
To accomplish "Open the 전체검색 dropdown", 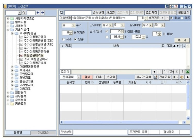I will pyautogui.click(x=79, y=77).
